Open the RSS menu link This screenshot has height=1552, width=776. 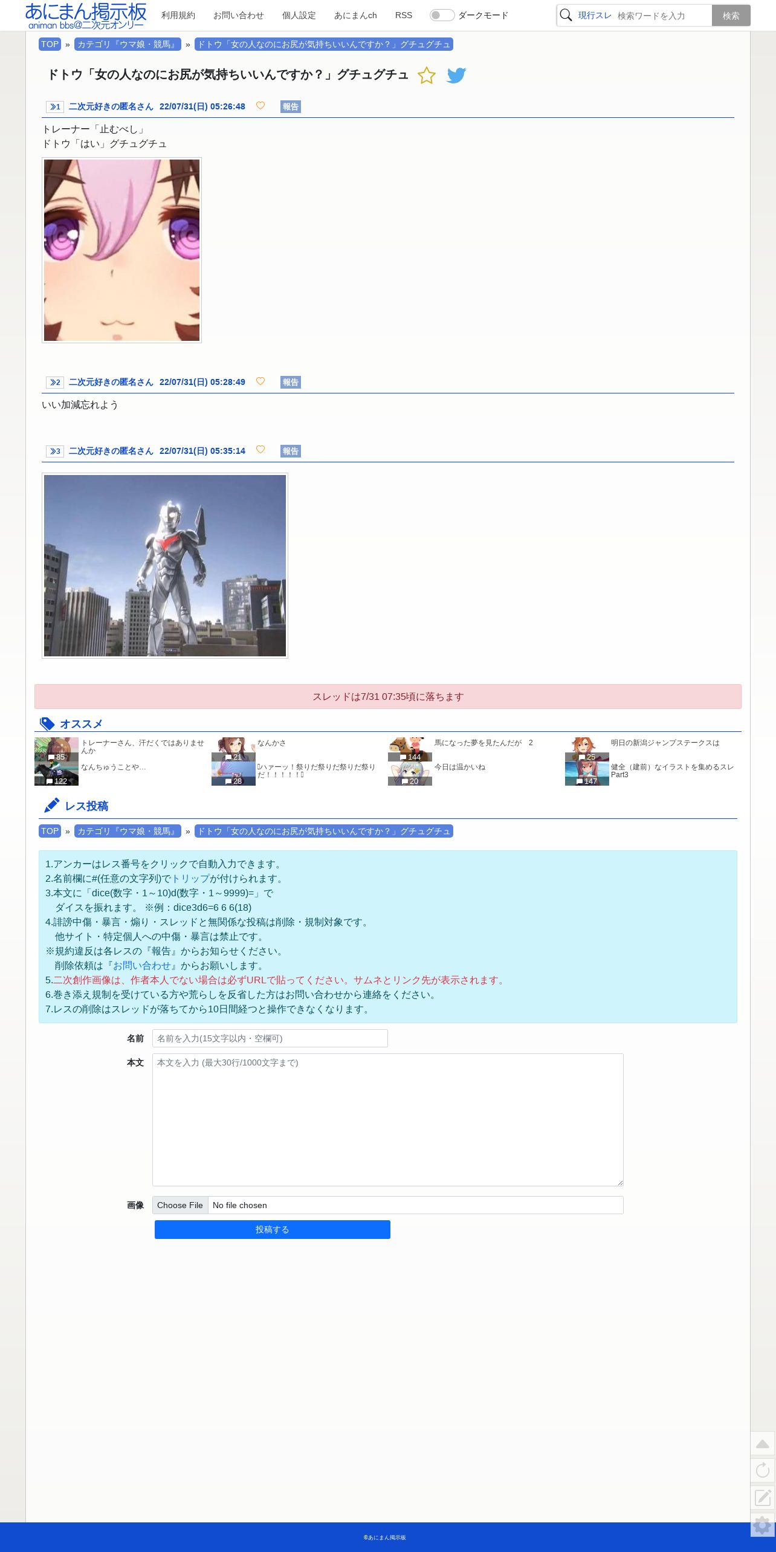[404, 16]
